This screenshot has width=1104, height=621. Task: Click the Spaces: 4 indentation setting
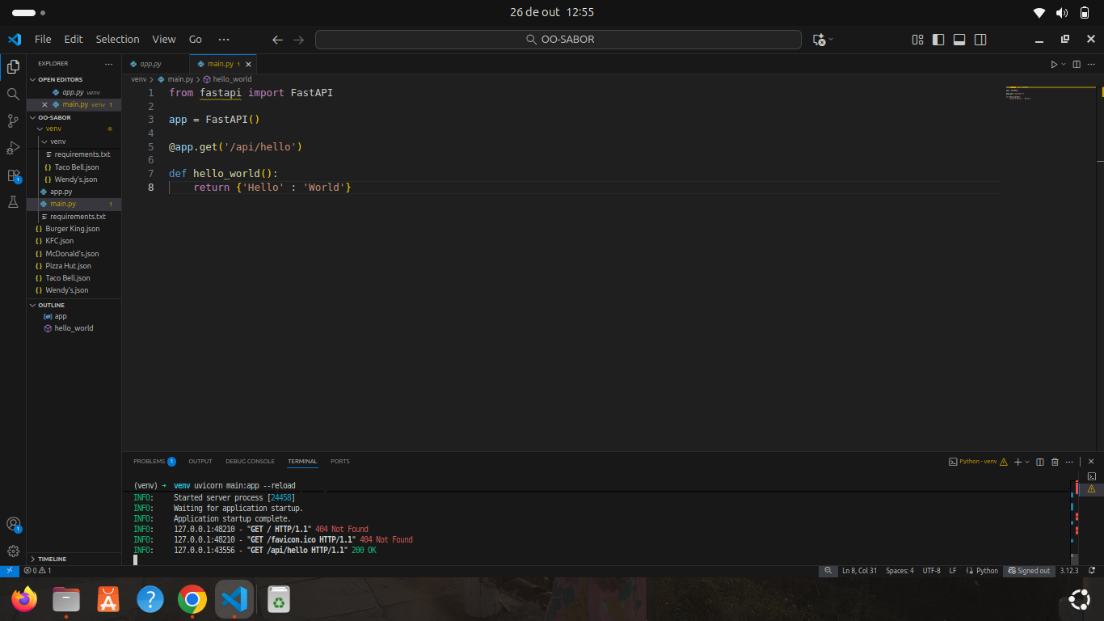click(x=900, y=570)
